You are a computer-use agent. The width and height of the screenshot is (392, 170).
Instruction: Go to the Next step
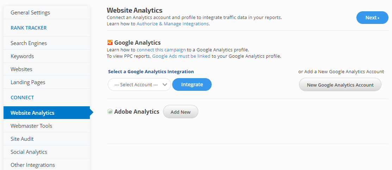pos(372,18)
